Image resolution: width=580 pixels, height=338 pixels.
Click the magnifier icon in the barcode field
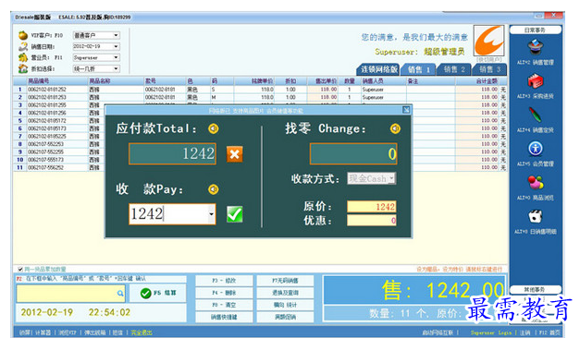(x=120, y=293)
